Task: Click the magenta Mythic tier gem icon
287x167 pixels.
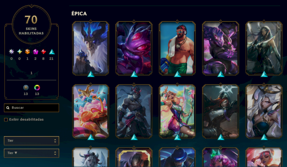Action: click(35, 52)
